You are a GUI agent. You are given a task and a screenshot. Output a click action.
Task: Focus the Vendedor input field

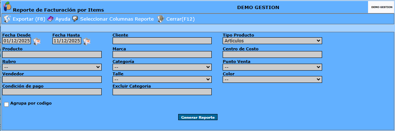(52, 79)
